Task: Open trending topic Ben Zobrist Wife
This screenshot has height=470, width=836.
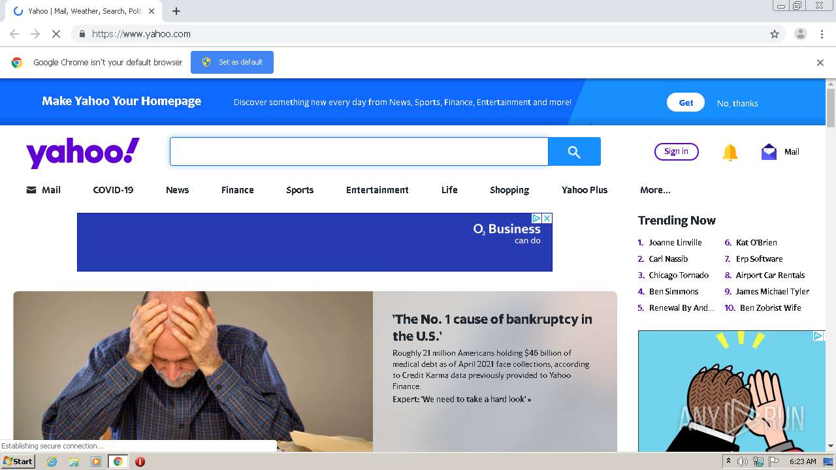Action: coord(770,307)
